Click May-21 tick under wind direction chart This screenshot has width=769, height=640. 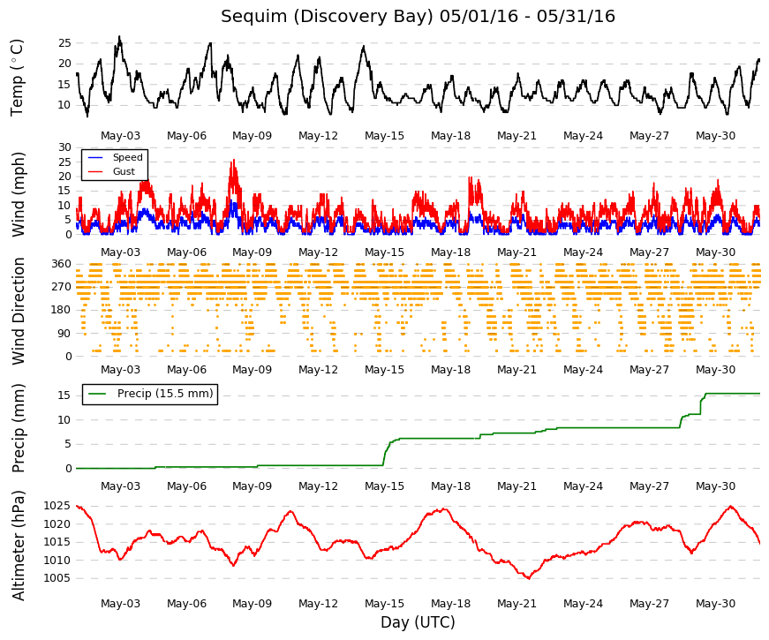(x=516, y=370)
